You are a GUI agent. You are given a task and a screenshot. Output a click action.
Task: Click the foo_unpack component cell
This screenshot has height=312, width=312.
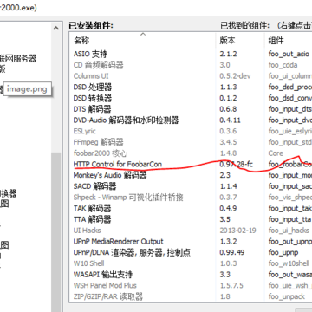pyautogui.click(x=286, y=296)
